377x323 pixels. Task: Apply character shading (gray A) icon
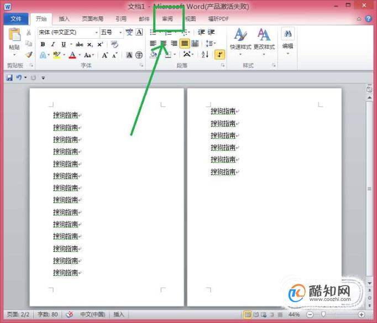point(129,55)
